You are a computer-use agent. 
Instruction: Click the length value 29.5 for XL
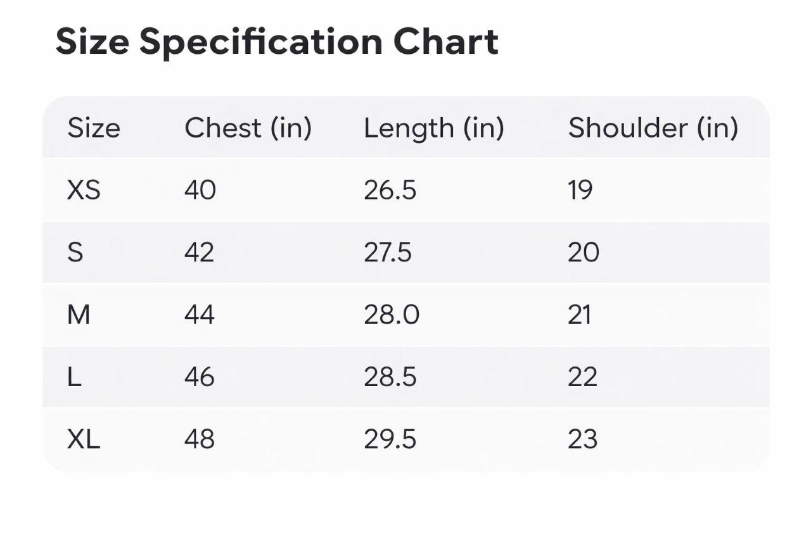[390, 439]
